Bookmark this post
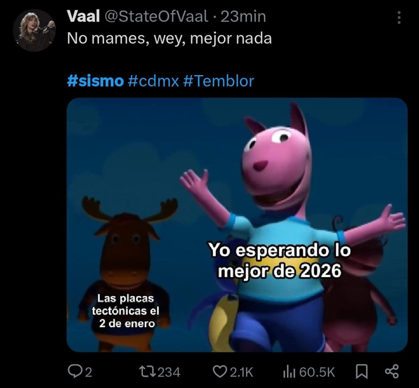 click(361, 372)
